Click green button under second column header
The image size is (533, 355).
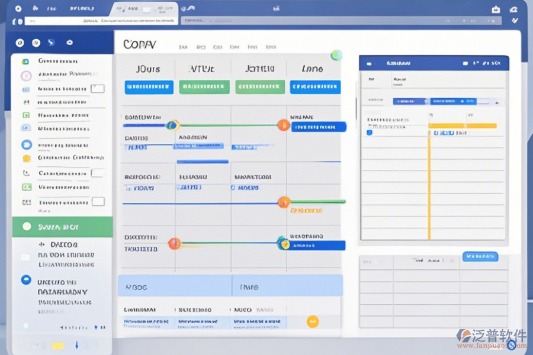[204, 87]
